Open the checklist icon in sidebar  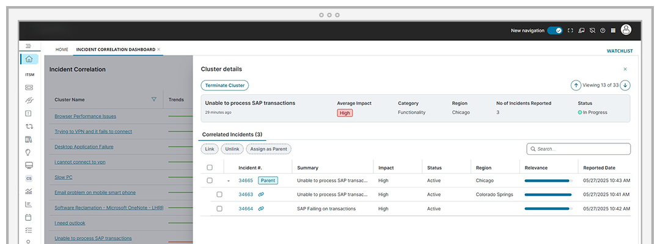point(29,230)
